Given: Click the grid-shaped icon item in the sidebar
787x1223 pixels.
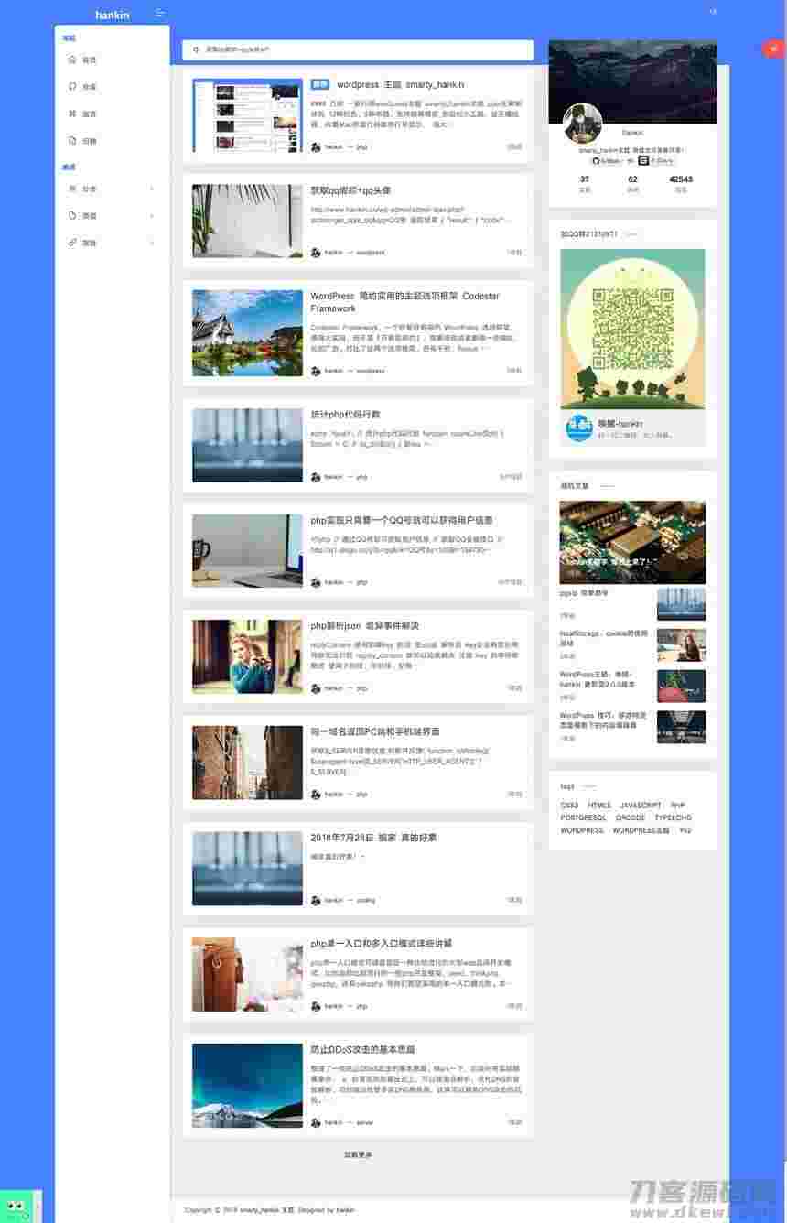Looking at the screenshot, I should (72, 114).
